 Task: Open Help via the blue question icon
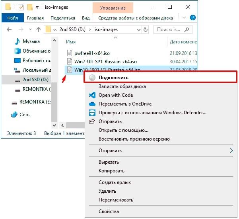pyautogui.click(x=193, y=18)
